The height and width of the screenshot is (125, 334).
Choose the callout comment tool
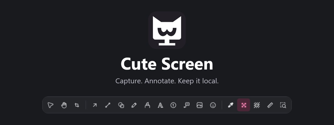[x=187, y=105]
